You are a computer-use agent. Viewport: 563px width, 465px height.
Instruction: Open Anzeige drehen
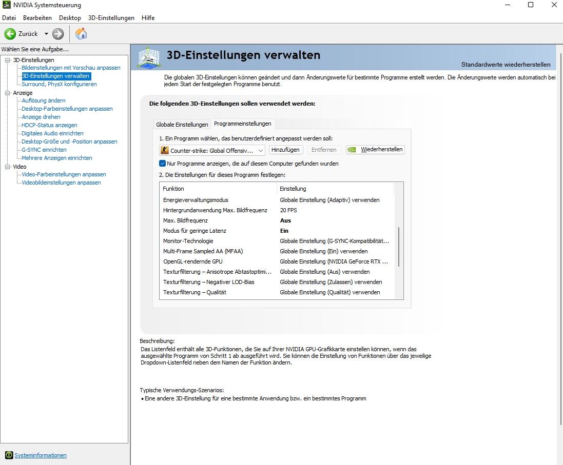[41, 117]
